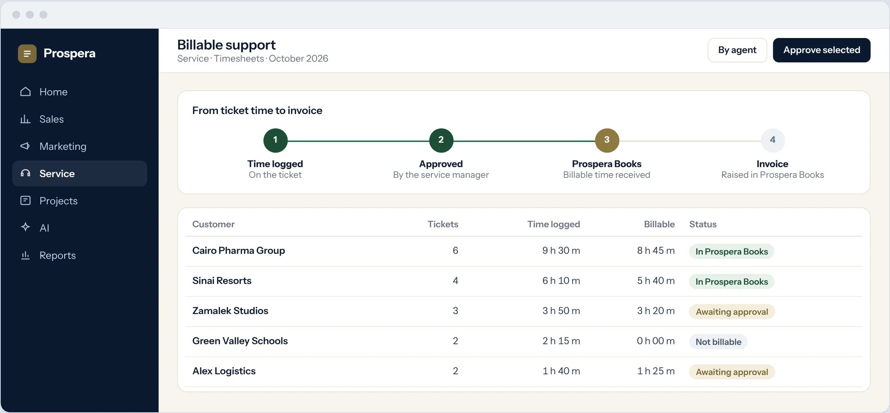Click the Home house icon
Viewport: 890px width, 413px height.
coord(25,92)
